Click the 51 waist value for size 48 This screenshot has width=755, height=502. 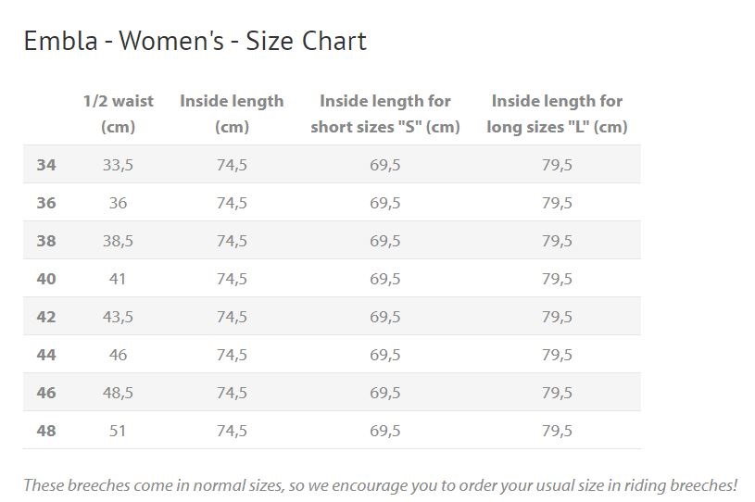(x=118, y=431)
